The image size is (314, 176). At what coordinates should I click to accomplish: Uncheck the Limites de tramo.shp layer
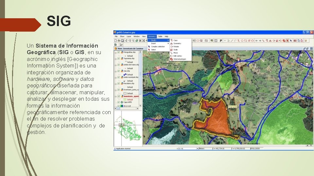[118, 65]
